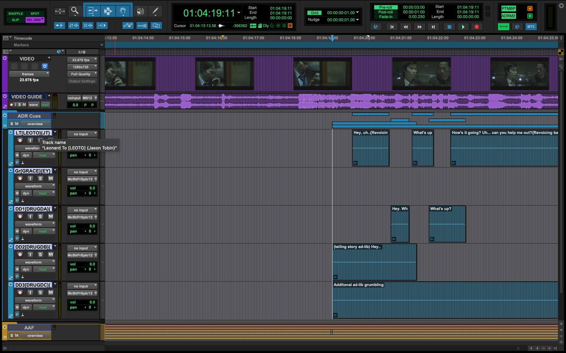
Task: Record-enable the DD2[DRUGDB] track
Action: tap(20, 254)
